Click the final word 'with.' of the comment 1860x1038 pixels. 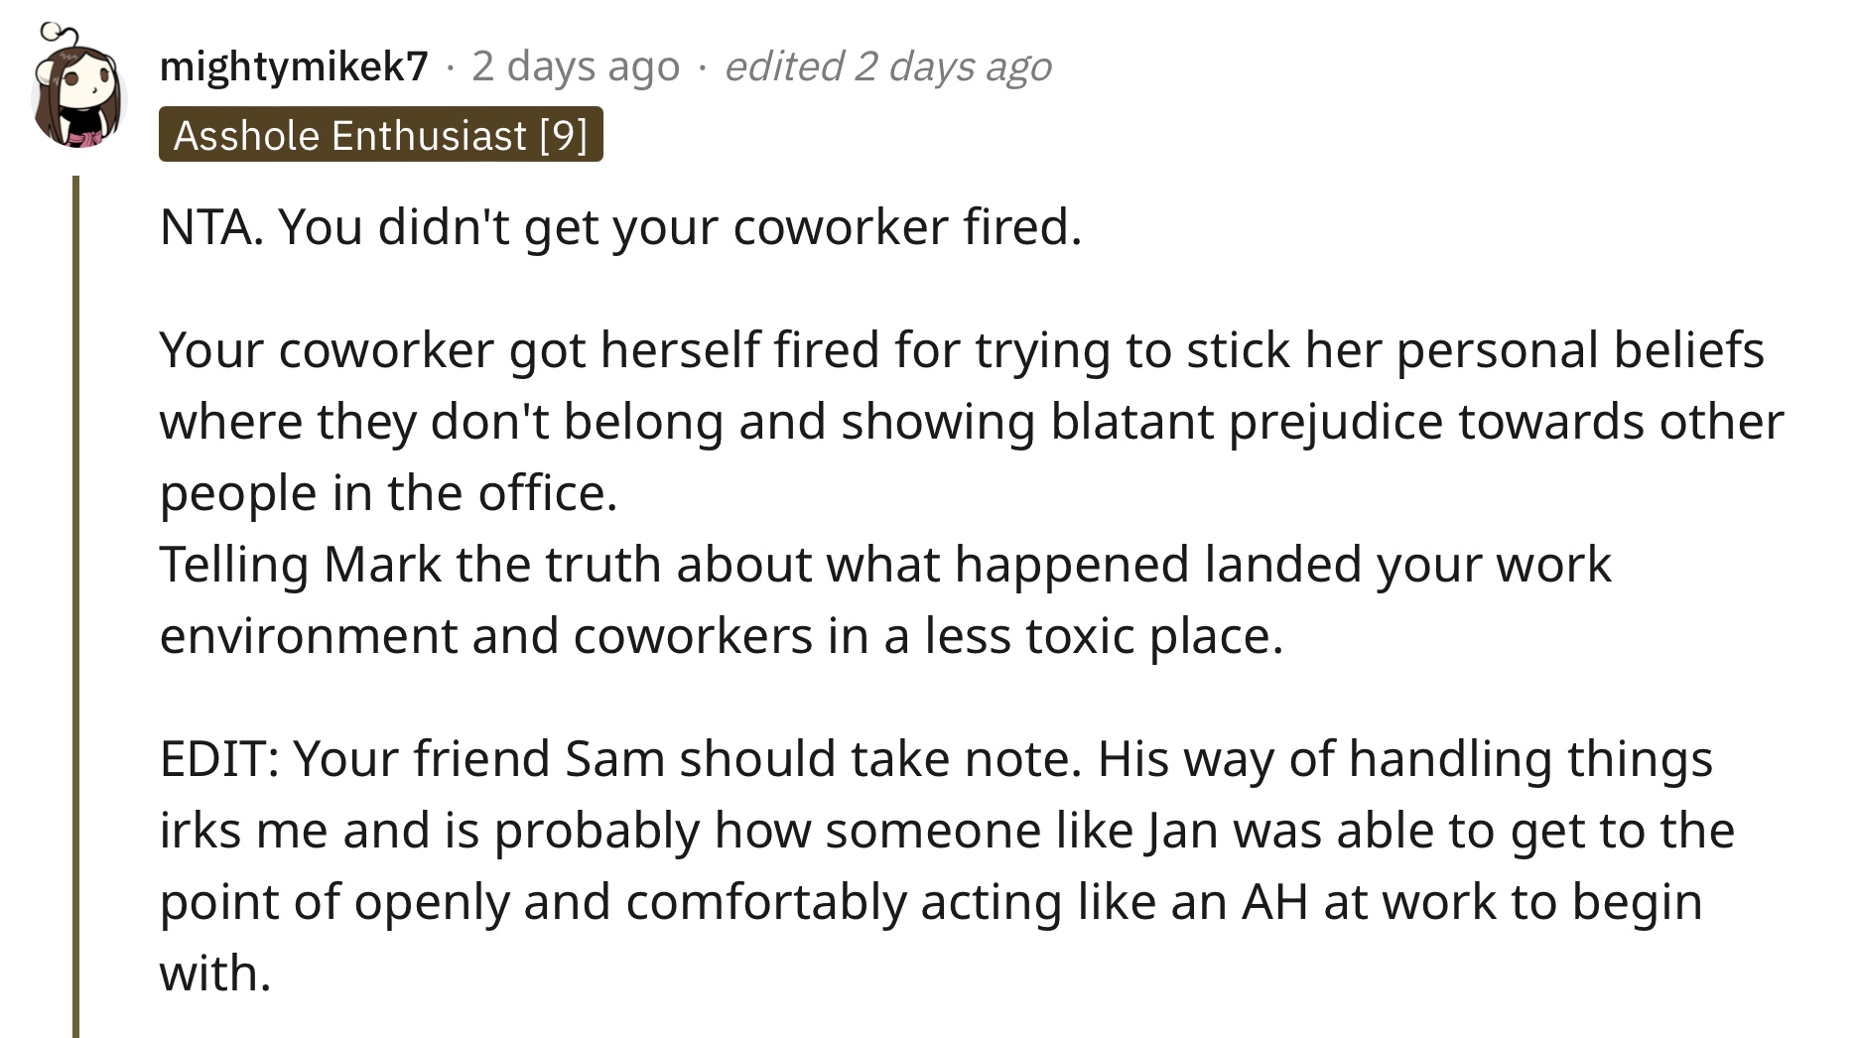point(215,973)
